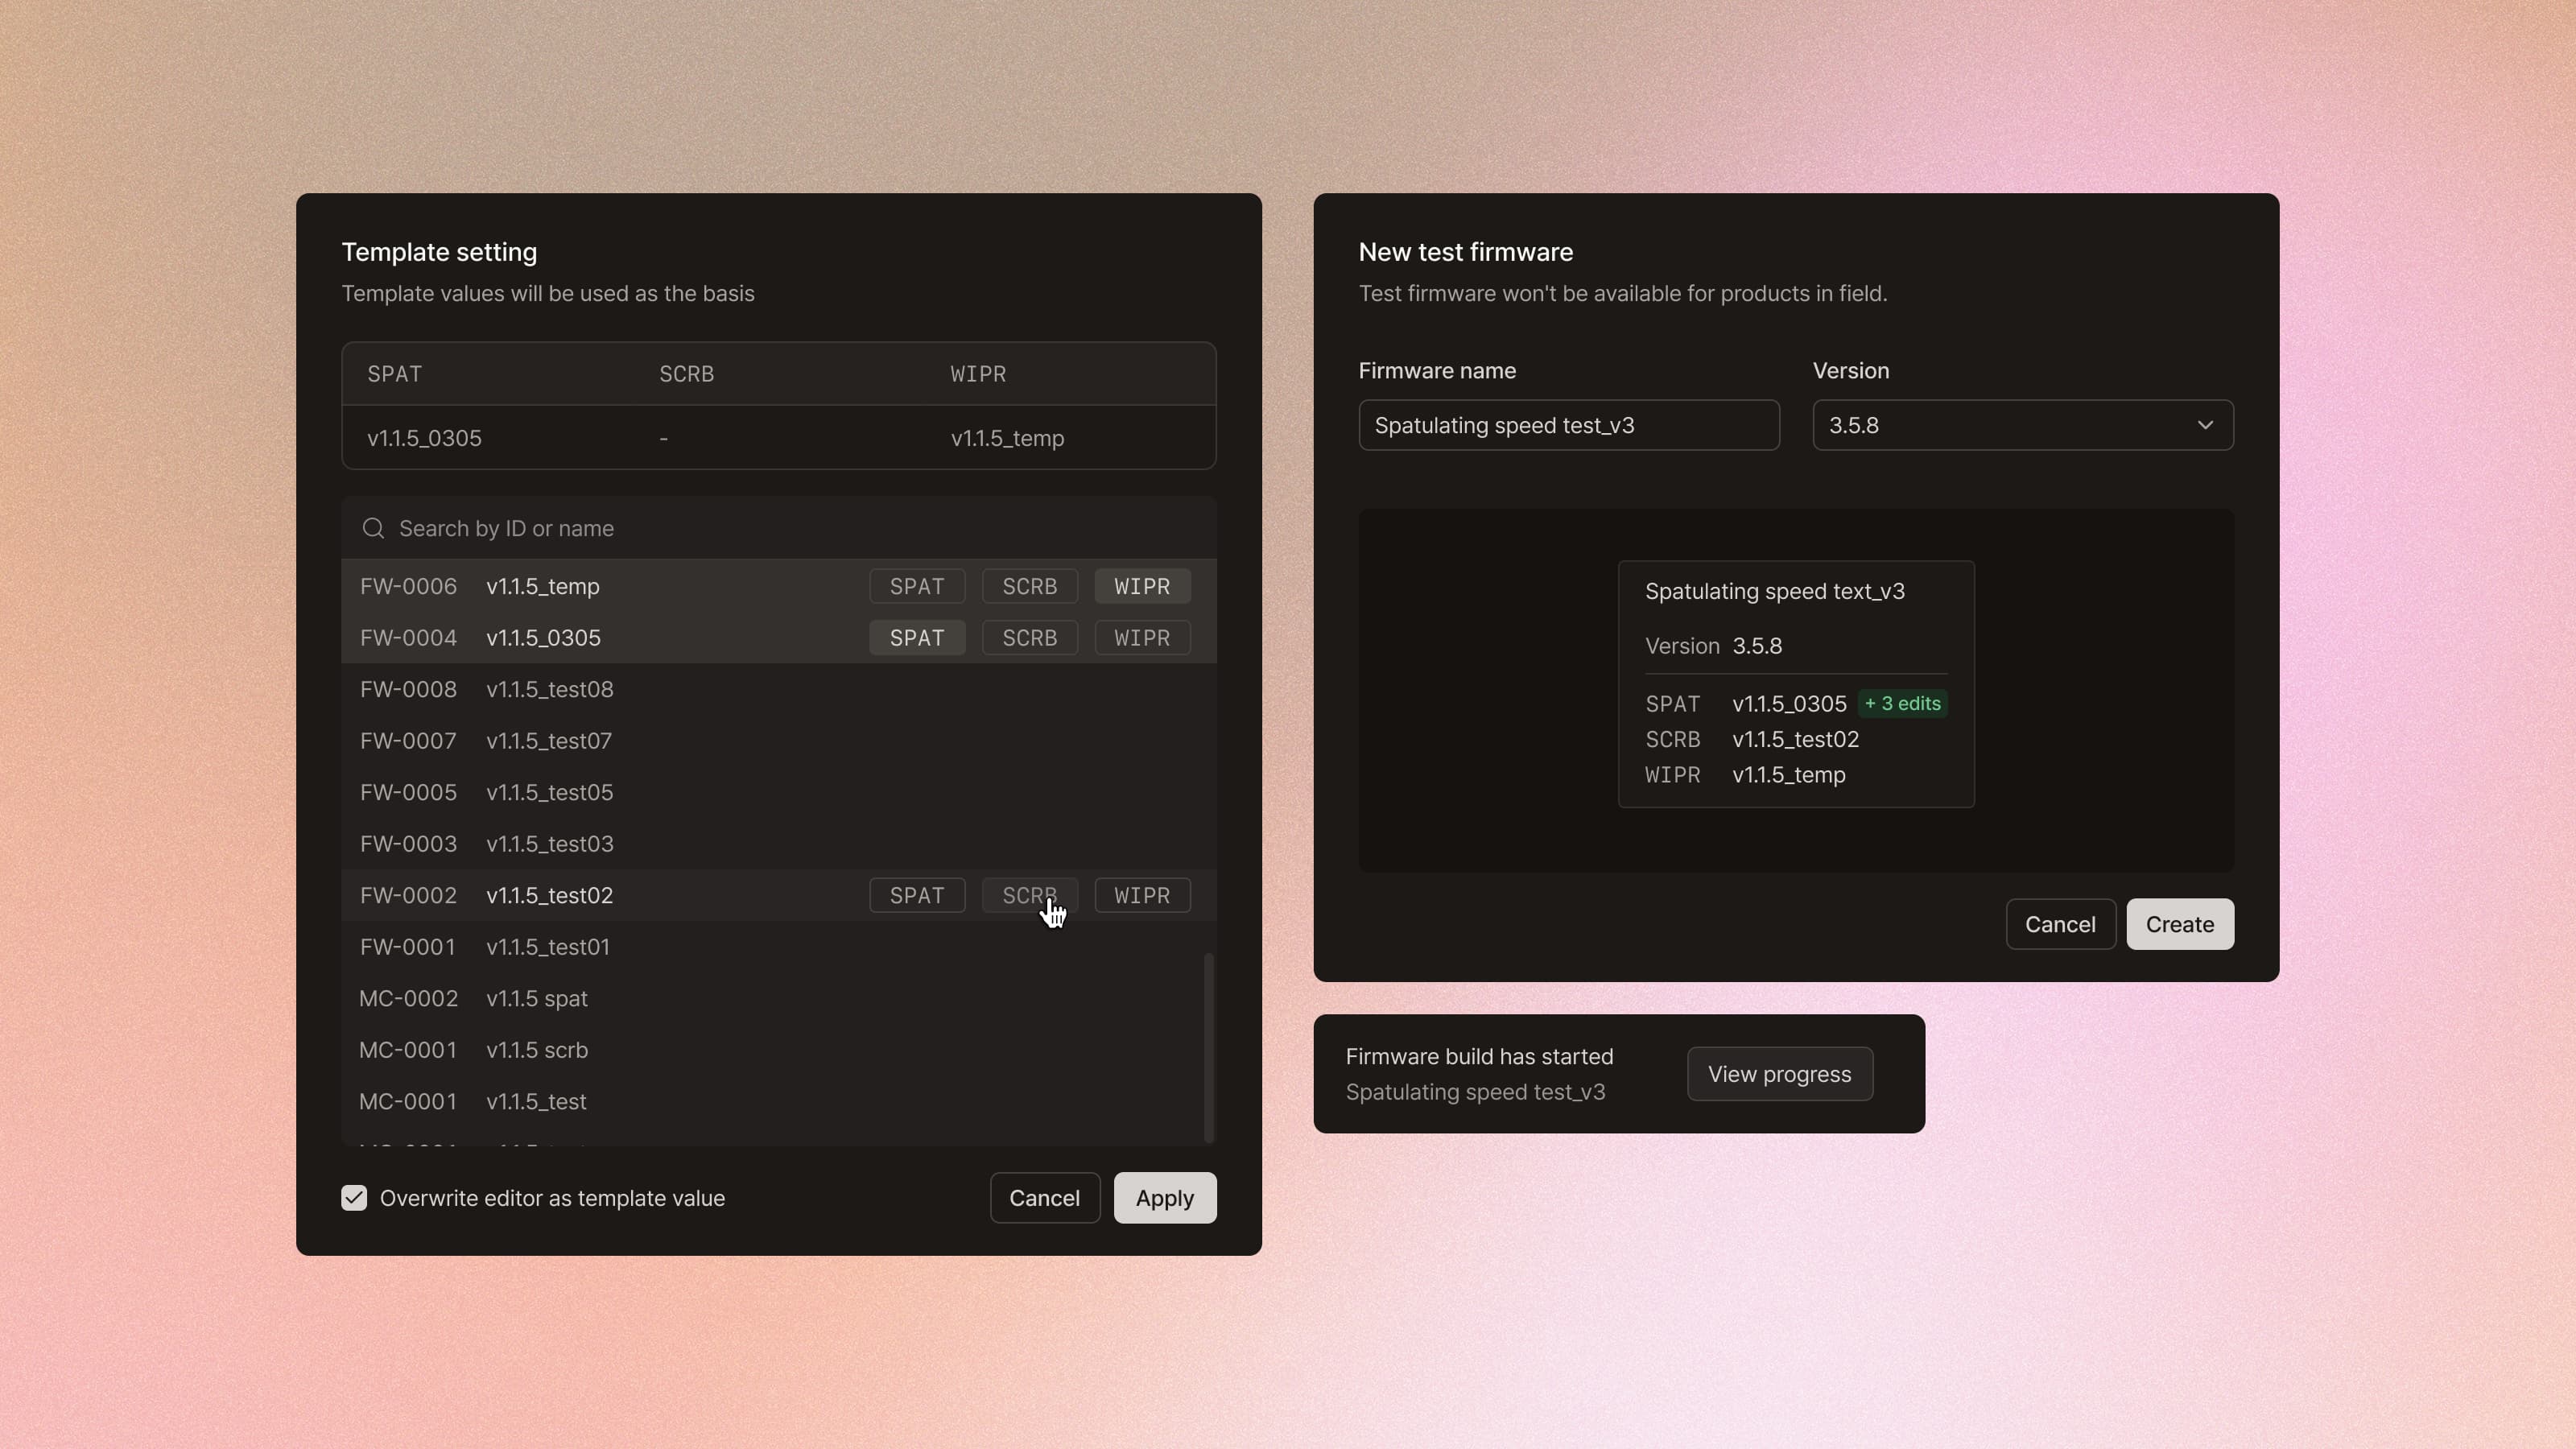Toggle WIPR tag on FW-0002 row
Screen dimensions: 2576x1449
(1141, 895)
